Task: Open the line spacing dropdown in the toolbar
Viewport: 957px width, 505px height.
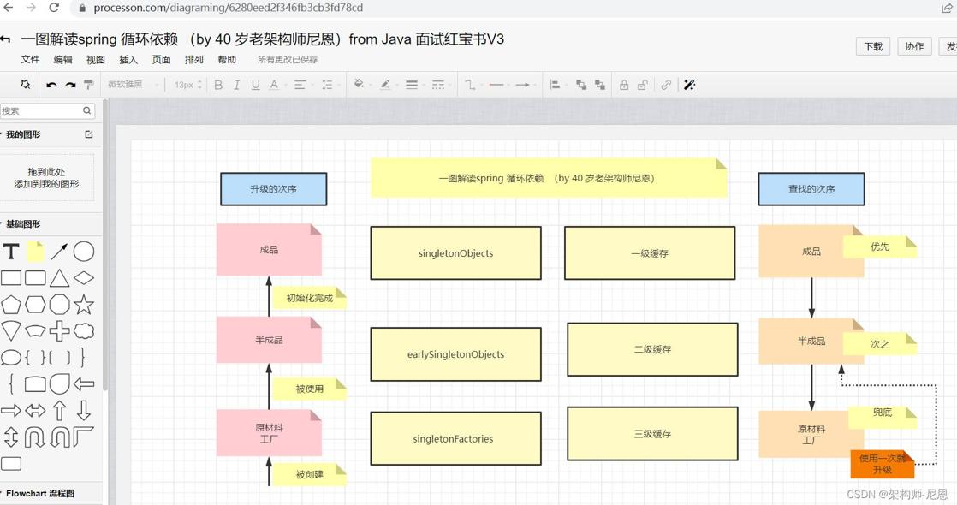Action: (327, 85)
